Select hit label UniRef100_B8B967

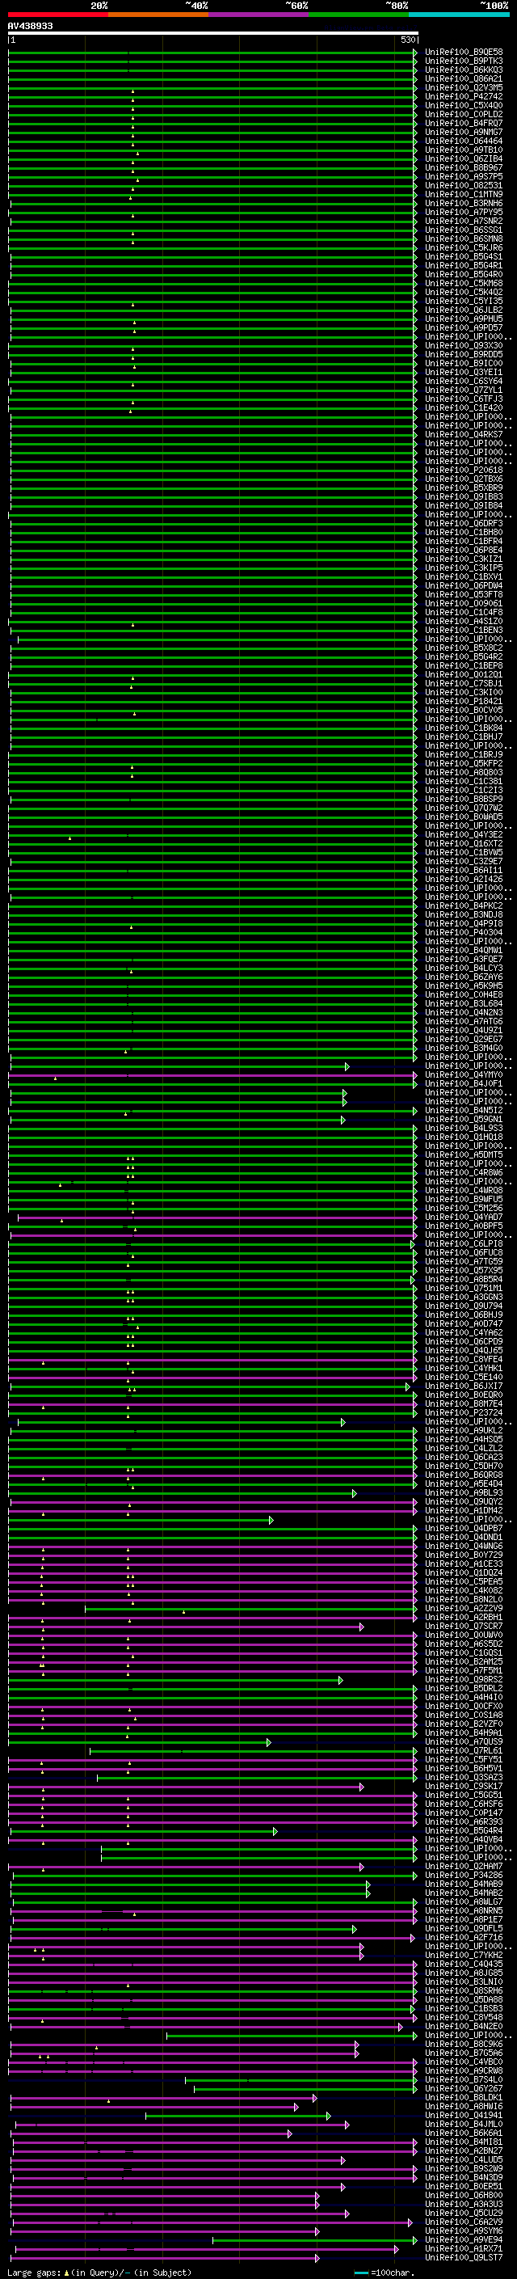[464, 167]
